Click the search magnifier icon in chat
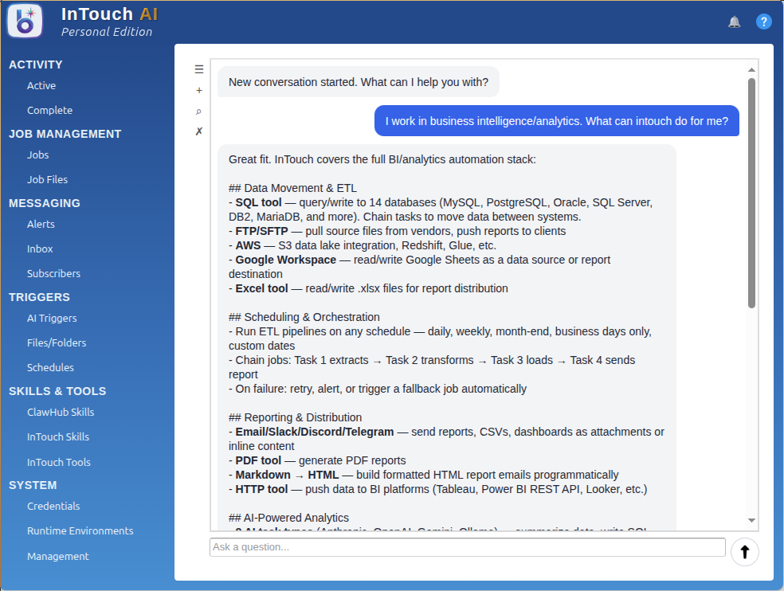 coord(198,112)
